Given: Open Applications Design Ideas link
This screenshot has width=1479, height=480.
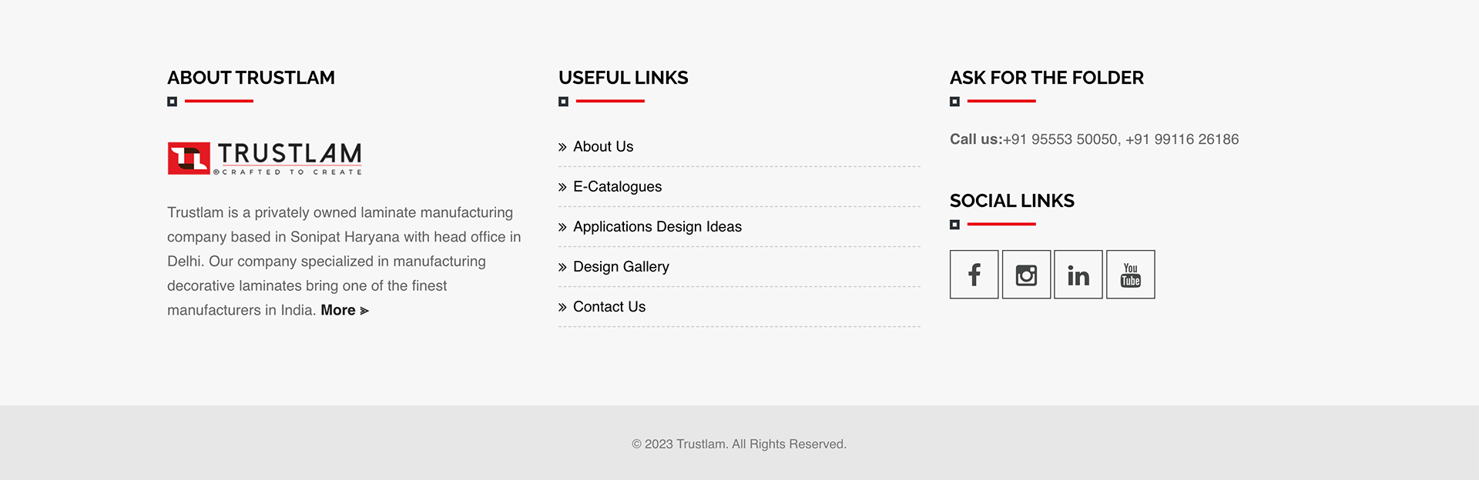Looking at the screenshot, I should (657, 227).
